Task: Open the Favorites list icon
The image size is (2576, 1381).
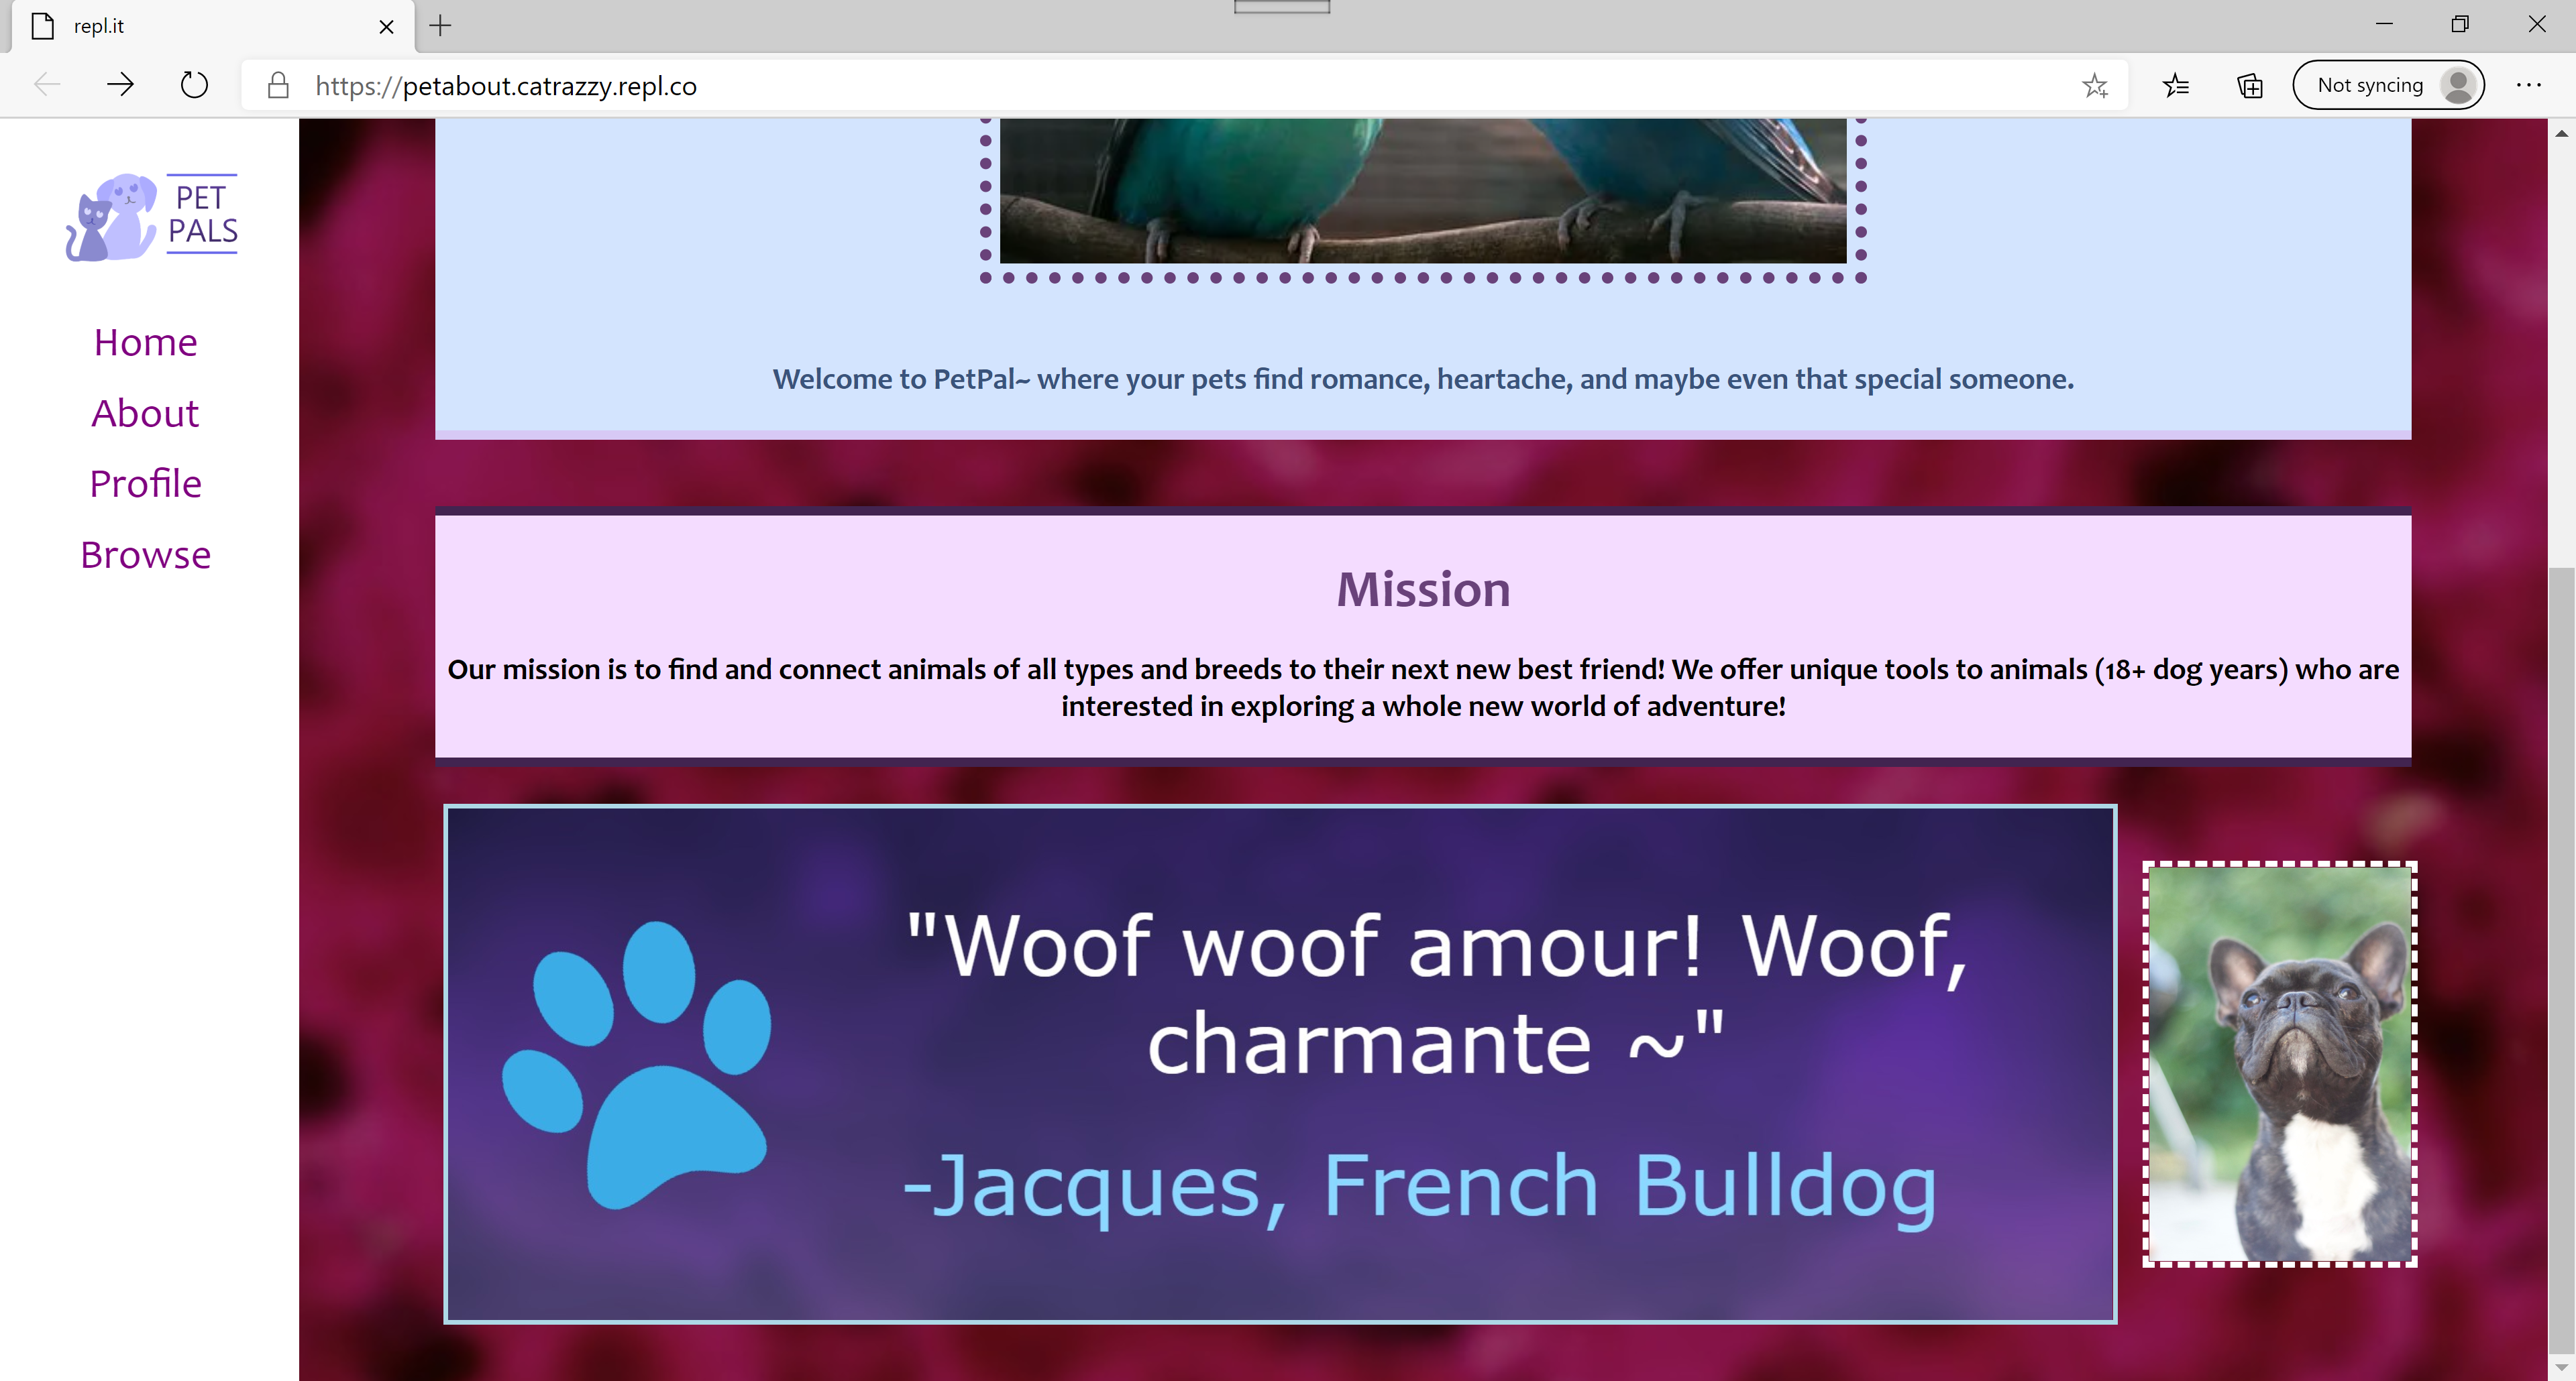Action: 2176,86
